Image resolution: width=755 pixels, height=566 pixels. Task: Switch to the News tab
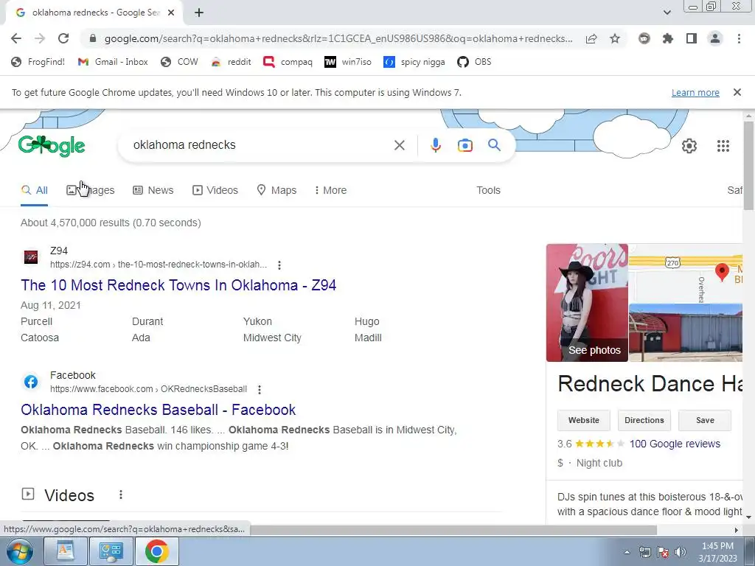tap(153, 190)
